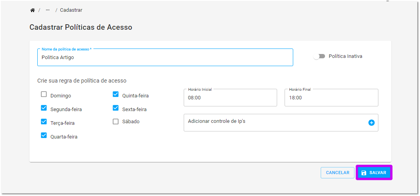
Task: Check the Sábado checkbox
Action: coord(116,122)
